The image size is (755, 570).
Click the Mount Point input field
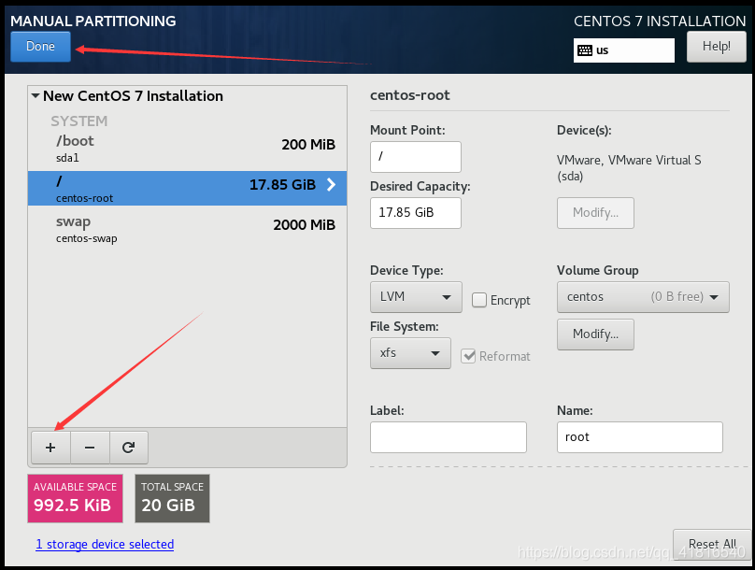[416, 157]
